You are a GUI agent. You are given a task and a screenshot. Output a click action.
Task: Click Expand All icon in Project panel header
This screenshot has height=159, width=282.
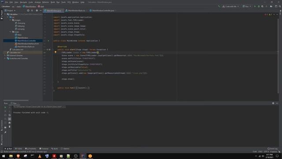(32, 11)
